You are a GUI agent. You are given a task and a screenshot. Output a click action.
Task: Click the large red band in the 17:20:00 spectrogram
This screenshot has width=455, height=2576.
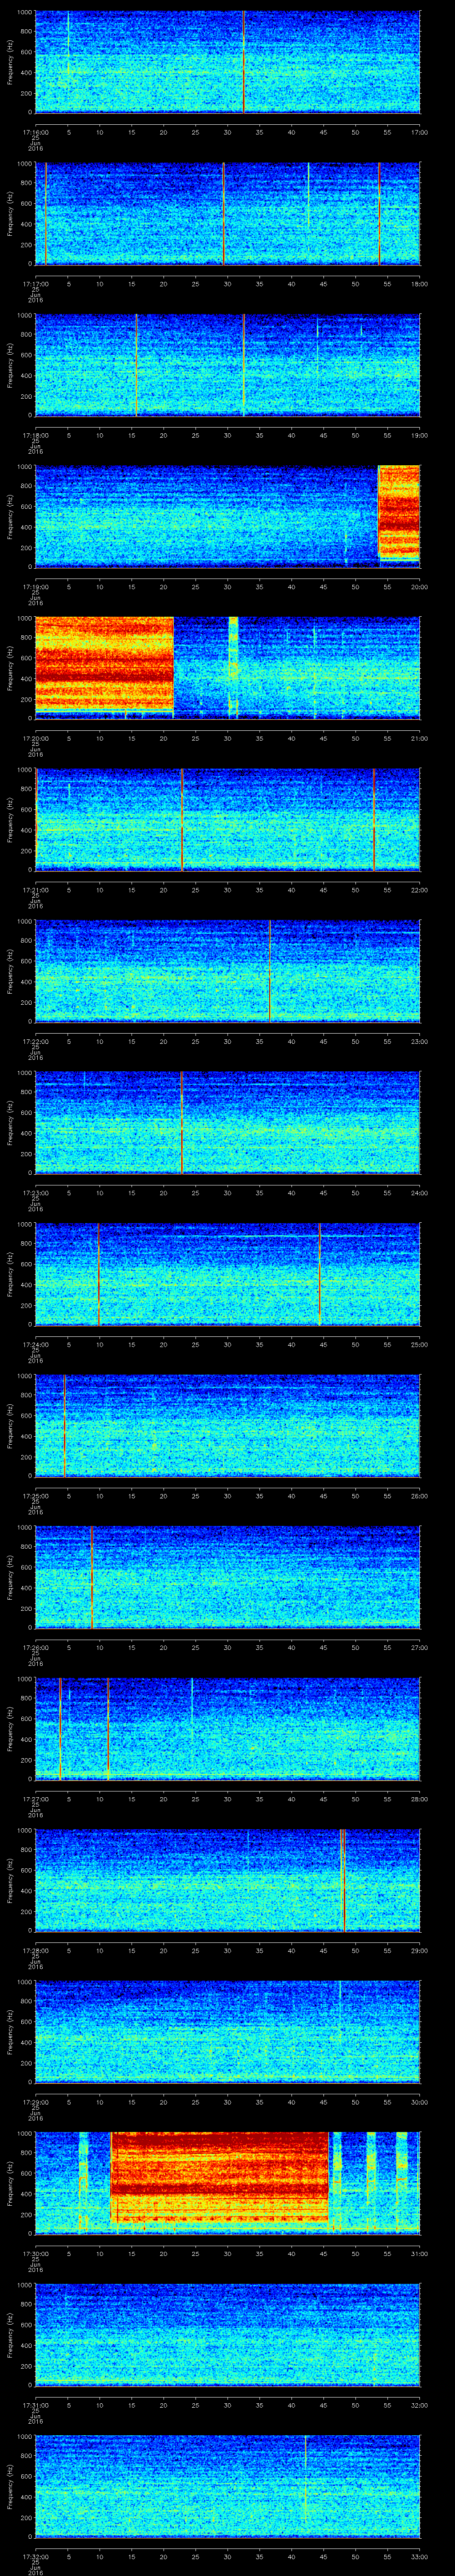point(104,667)
